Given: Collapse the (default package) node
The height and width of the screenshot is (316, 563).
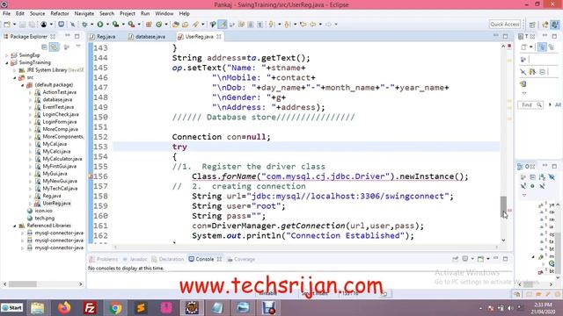Looking at the screenshot, I should coord(22,85).
